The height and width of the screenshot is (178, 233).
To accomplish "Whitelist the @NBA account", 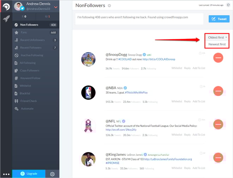I will point(177,101).
